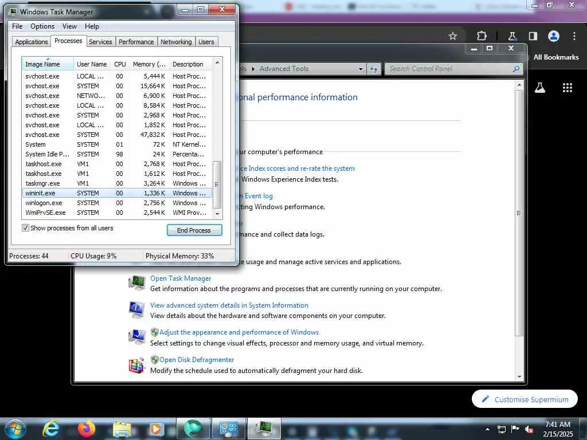Open the Open Disk Defragmenter link
Image resolution: width=587 pixels, height=440 pixels.
[x=197, y=360]
